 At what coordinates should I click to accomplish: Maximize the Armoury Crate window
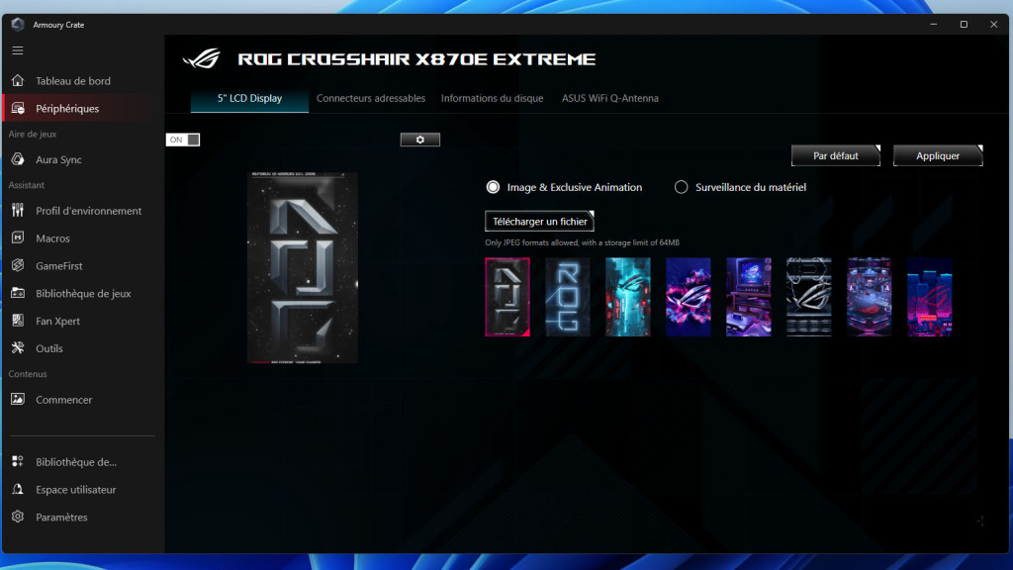[964, 25]
